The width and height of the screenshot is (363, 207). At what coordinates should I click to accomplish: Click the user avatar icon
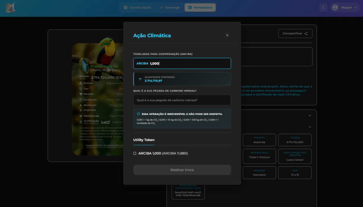point(335,7)
